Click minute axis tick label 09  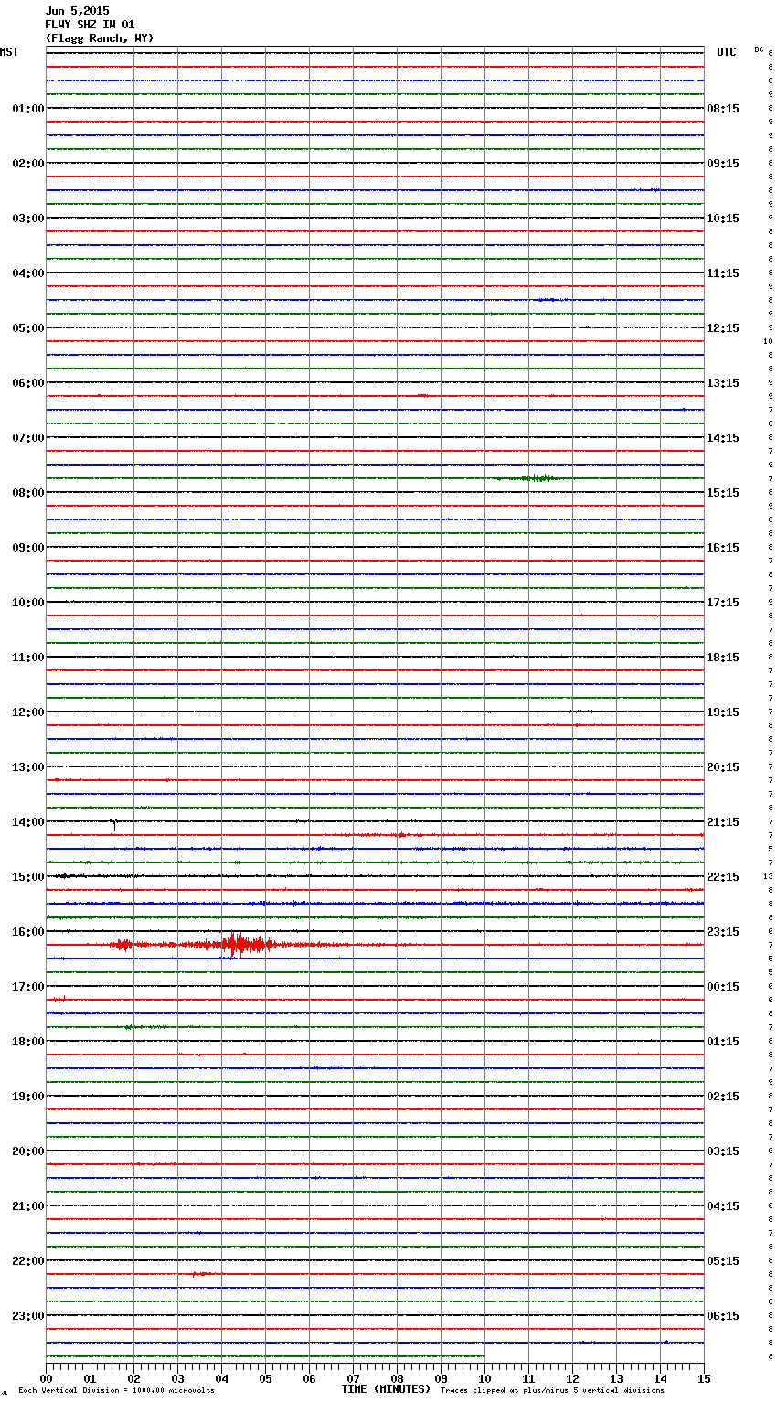point(441,1378)
